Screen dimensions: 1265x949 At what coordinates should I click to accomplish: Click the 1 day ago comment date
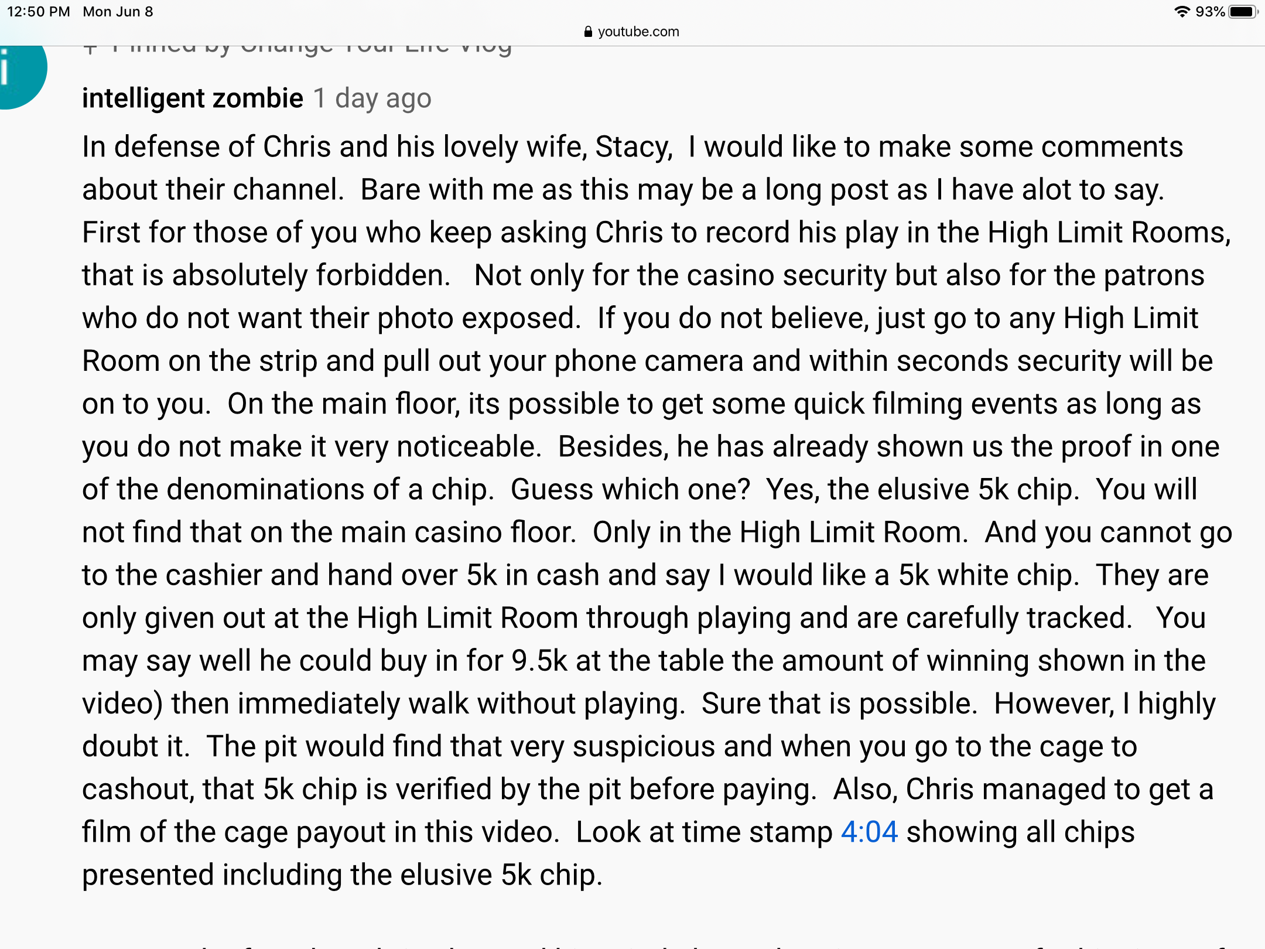372,98
